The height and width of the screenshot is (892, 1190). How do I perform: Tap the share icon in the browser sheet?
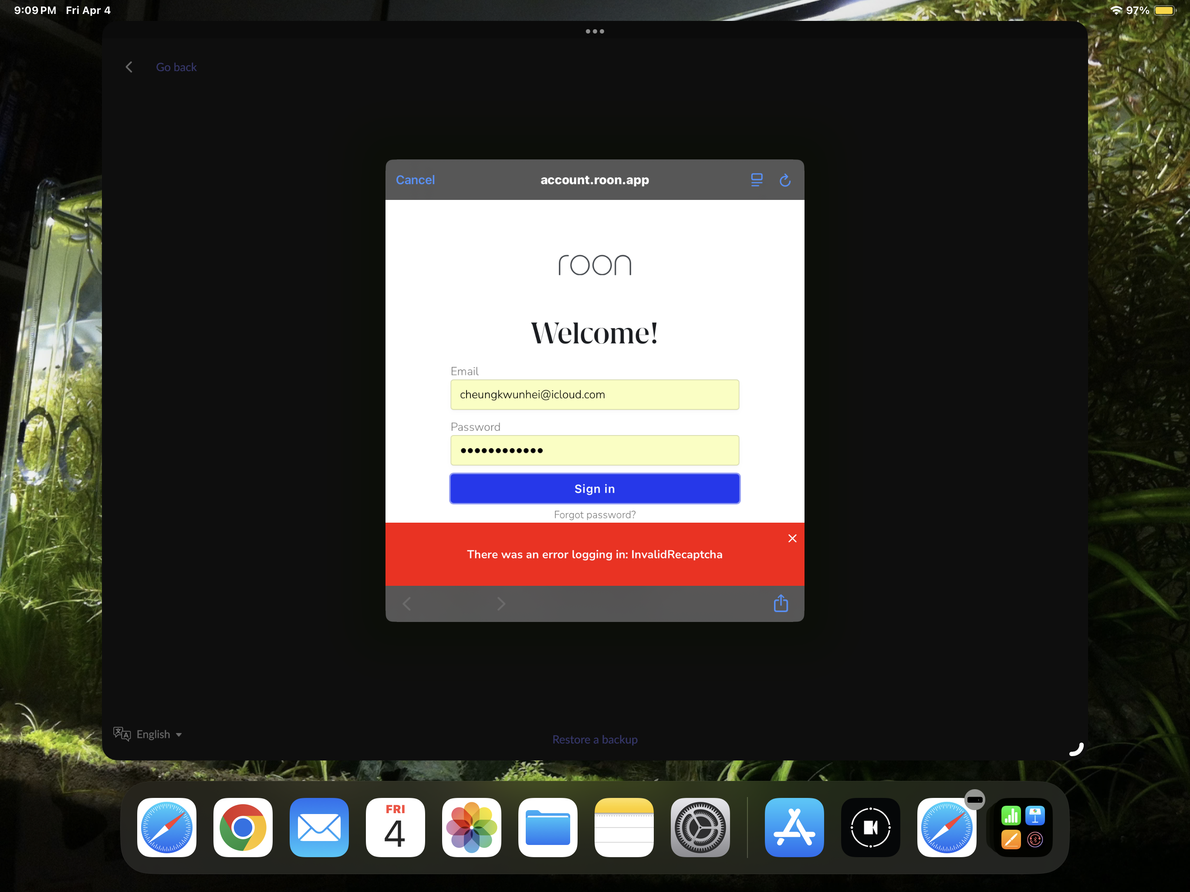[781, 603]
